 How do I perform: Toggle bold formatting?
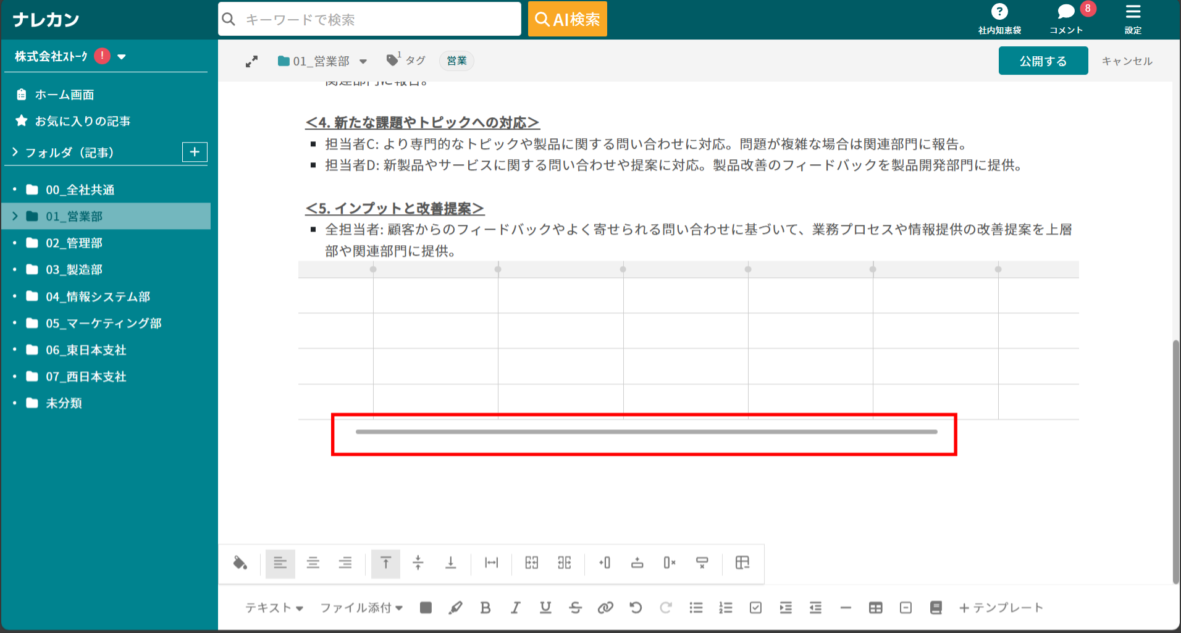pos(485,608)
